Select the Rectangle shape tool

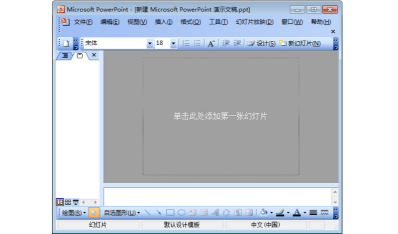click(x=170, y=213)
